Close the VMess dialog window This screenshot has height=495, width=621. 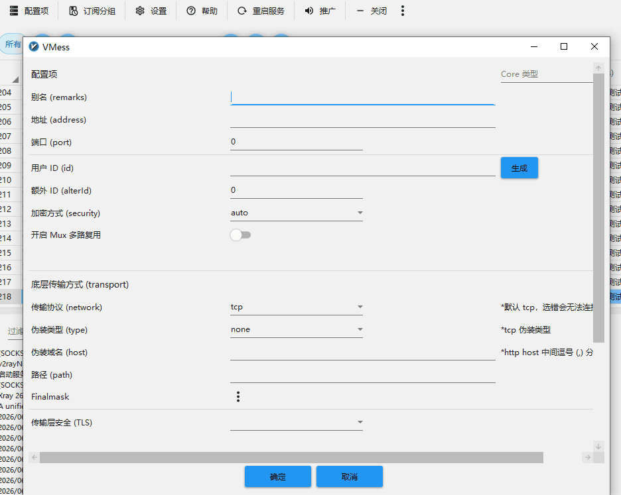coord(594,46)
